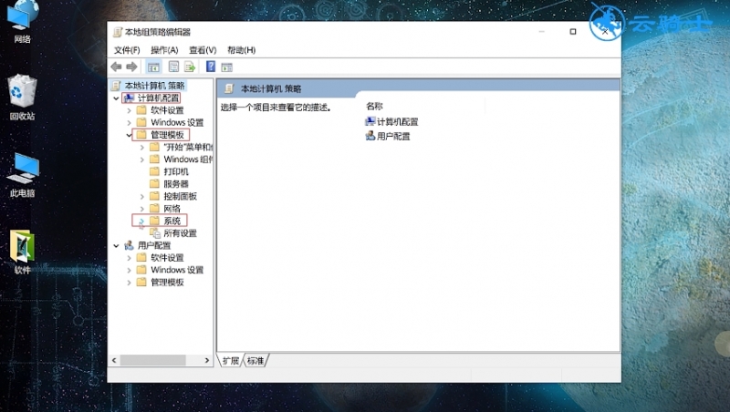Open the blue Help question mark icon
730x412 pixels.
click(211, 67)
